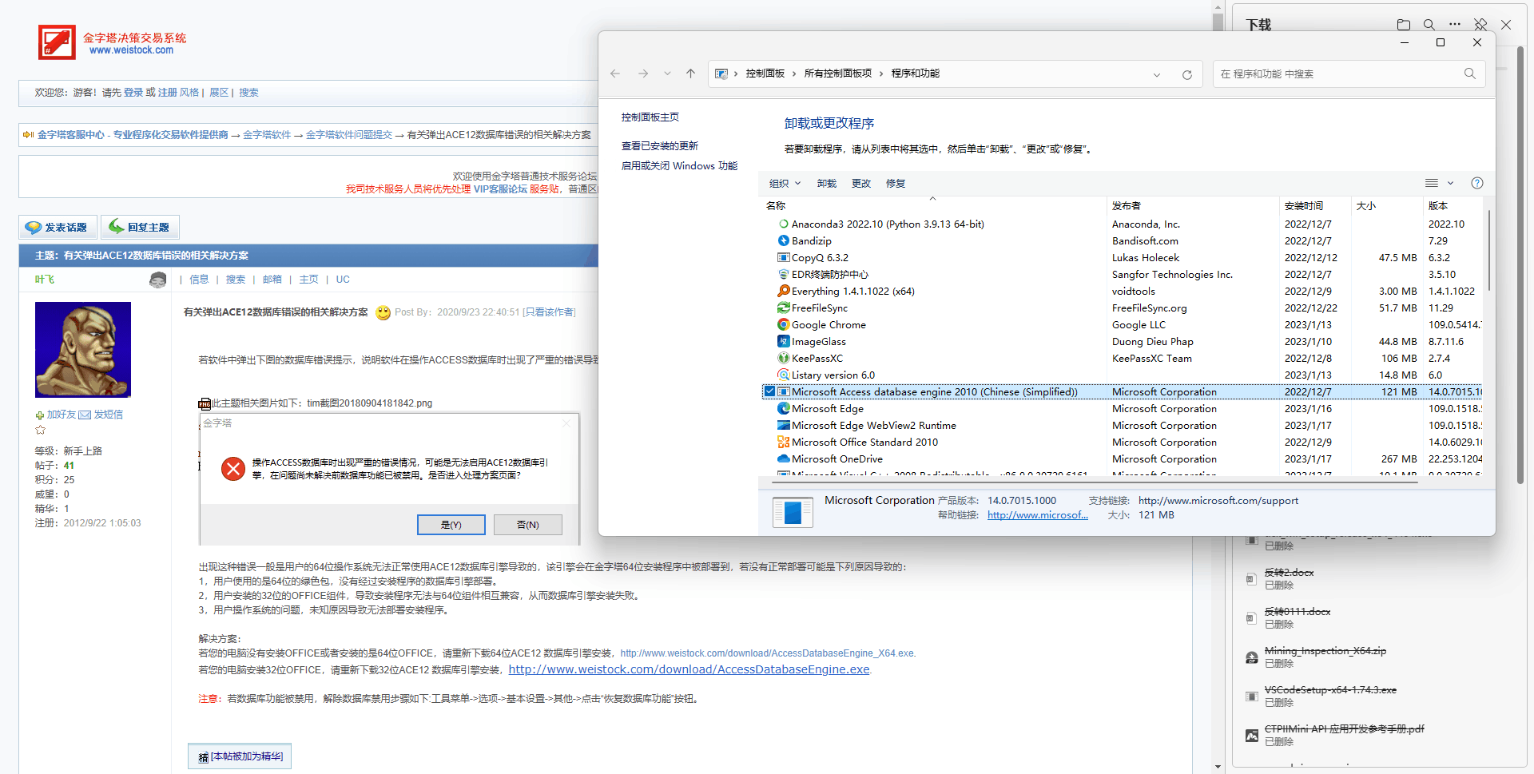Click the Up one level arrow
Viewport: 1534px width, 774px height.
691,73
